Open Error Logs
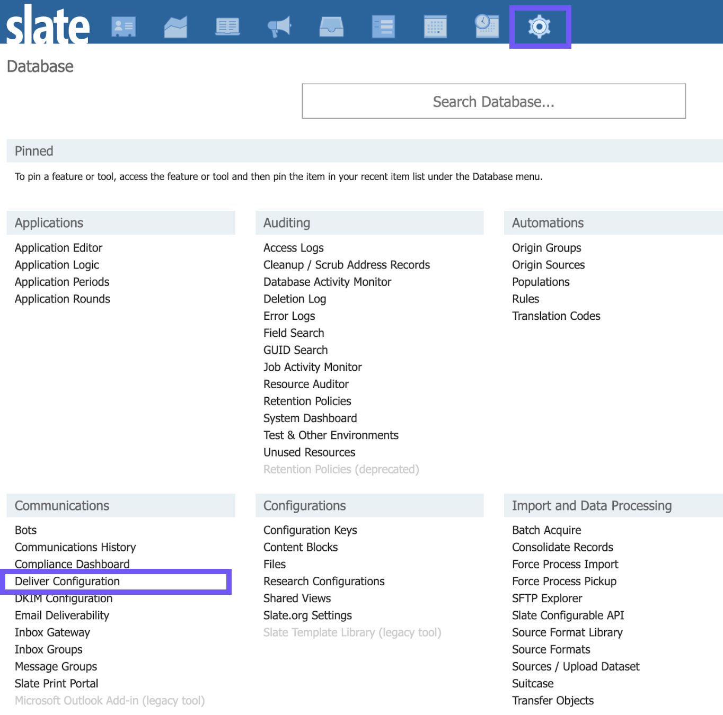The width and height of the screenshot is (723, 715). pyautogui.click(x=289, y=316)
